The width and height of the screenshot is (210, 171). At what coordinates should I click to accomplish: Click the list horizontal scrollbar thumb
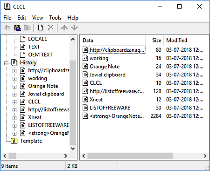pos(130,156)
